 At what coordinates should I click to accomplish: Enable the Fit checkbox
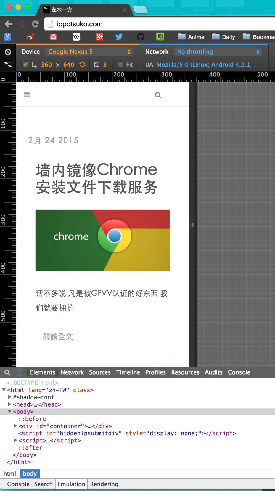(x=121, y=65)
